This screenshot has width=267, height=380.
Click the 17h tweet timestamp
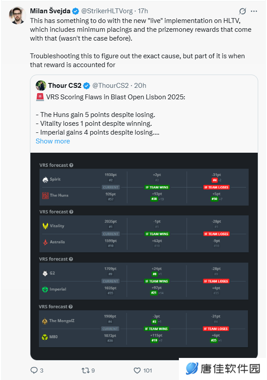[x=143, y=11]
